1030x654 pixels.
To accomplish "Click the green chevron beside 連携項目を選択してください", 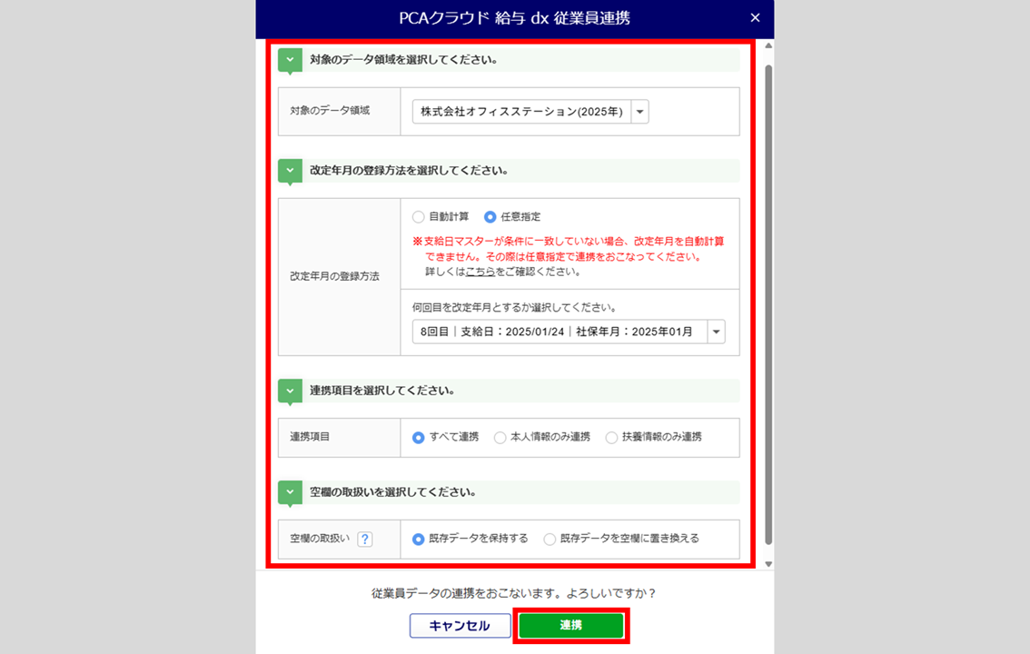I will point(290,391).
